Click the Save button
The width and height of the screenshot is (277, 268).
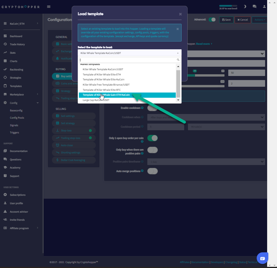tap(226, 20)
